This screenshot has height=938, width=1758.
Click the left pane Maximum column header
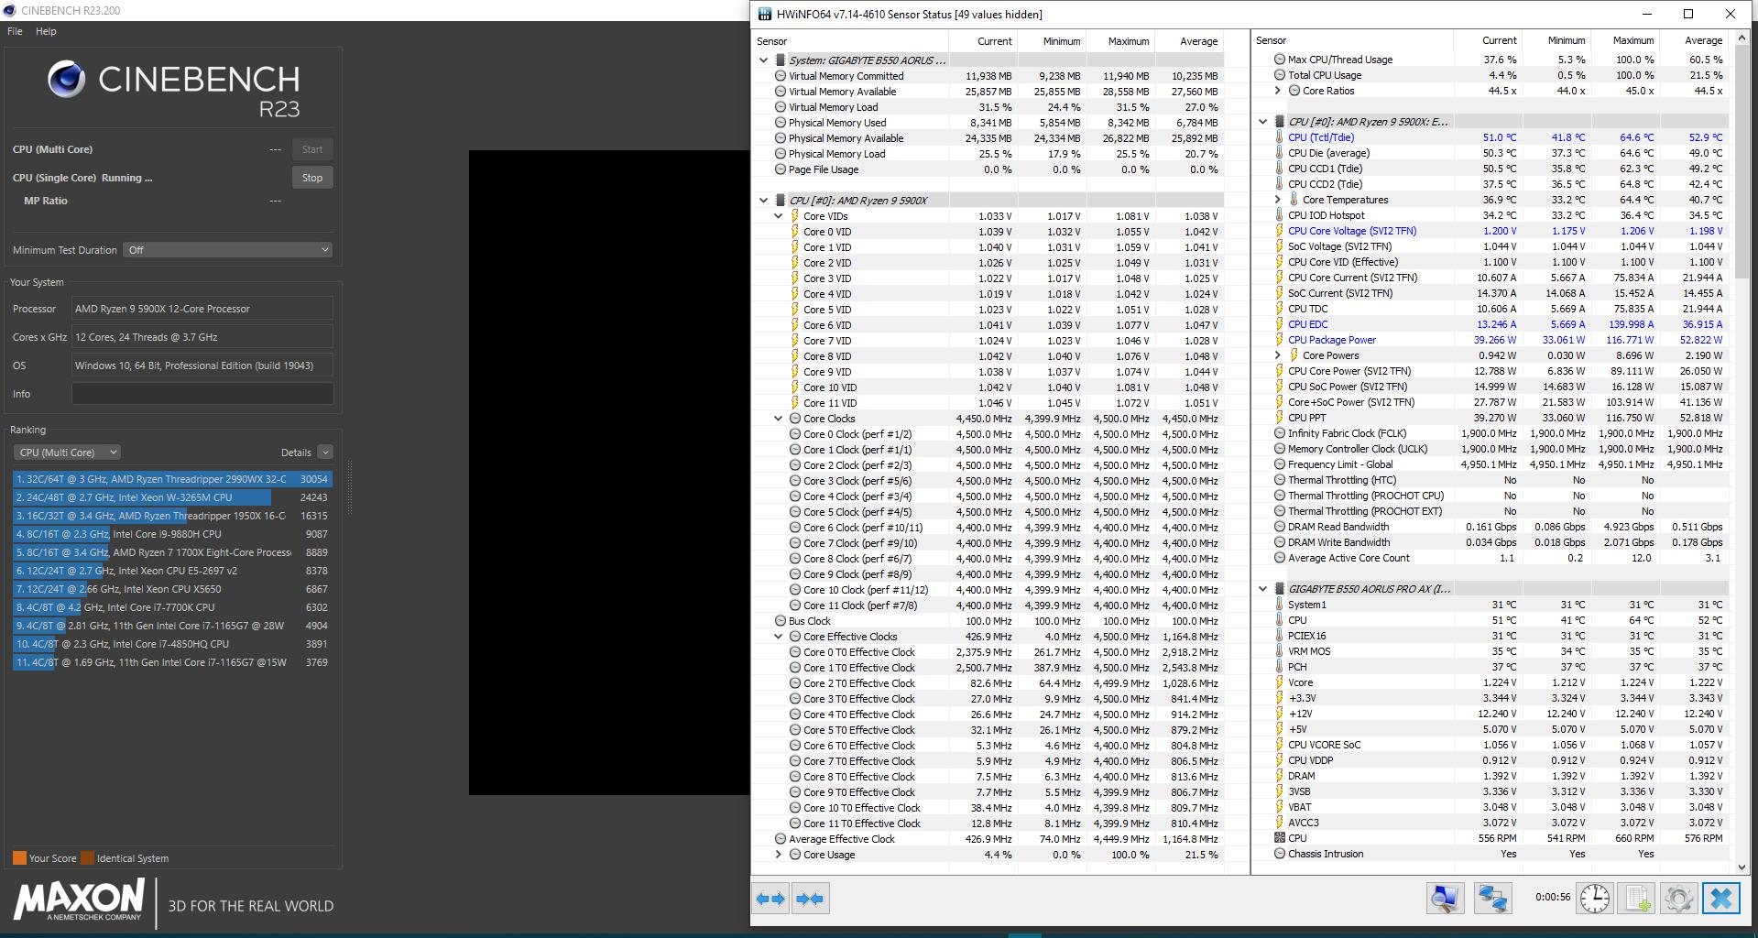pos(1119,41)
